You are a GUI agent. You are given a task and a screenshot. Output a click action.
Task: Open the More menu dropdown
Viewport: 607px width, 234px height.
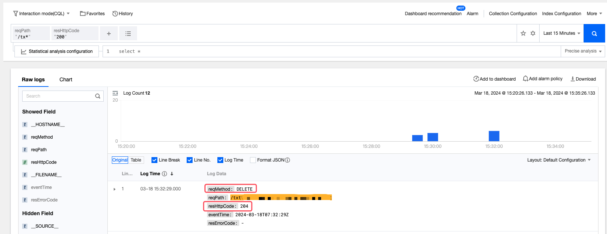tap(594, 14)
